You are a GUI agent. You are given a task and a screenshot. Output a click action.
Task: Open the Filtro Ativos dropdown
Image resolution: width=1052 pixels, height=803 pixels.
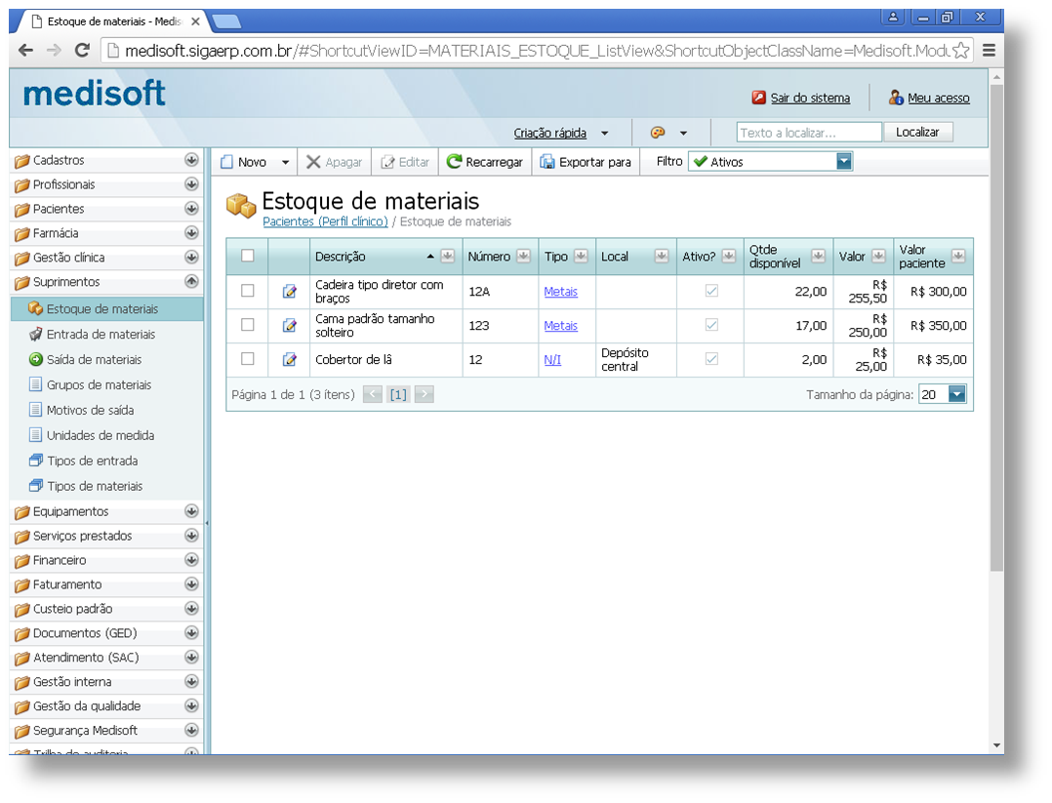[844, 162]
